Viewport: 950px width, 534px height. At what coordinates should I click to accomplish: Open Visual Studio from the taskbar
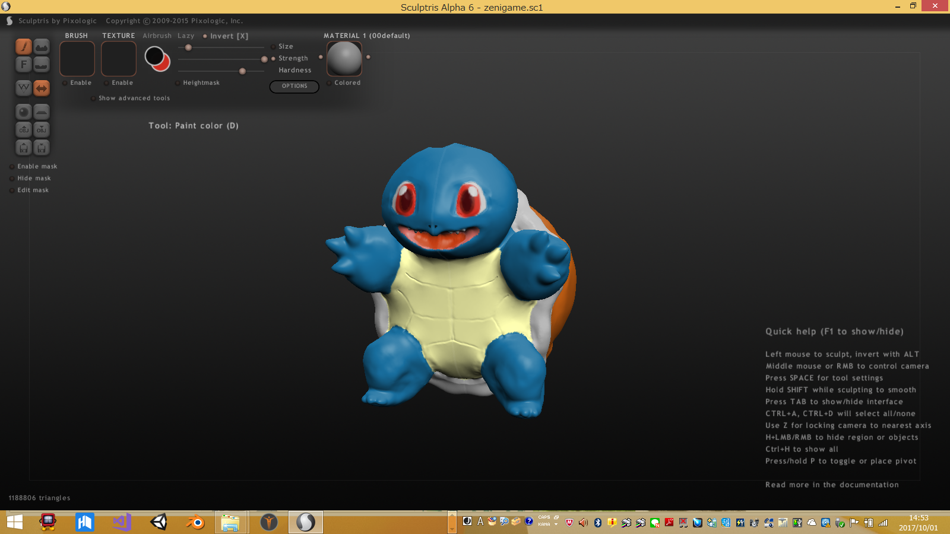[x=122, y=522]
